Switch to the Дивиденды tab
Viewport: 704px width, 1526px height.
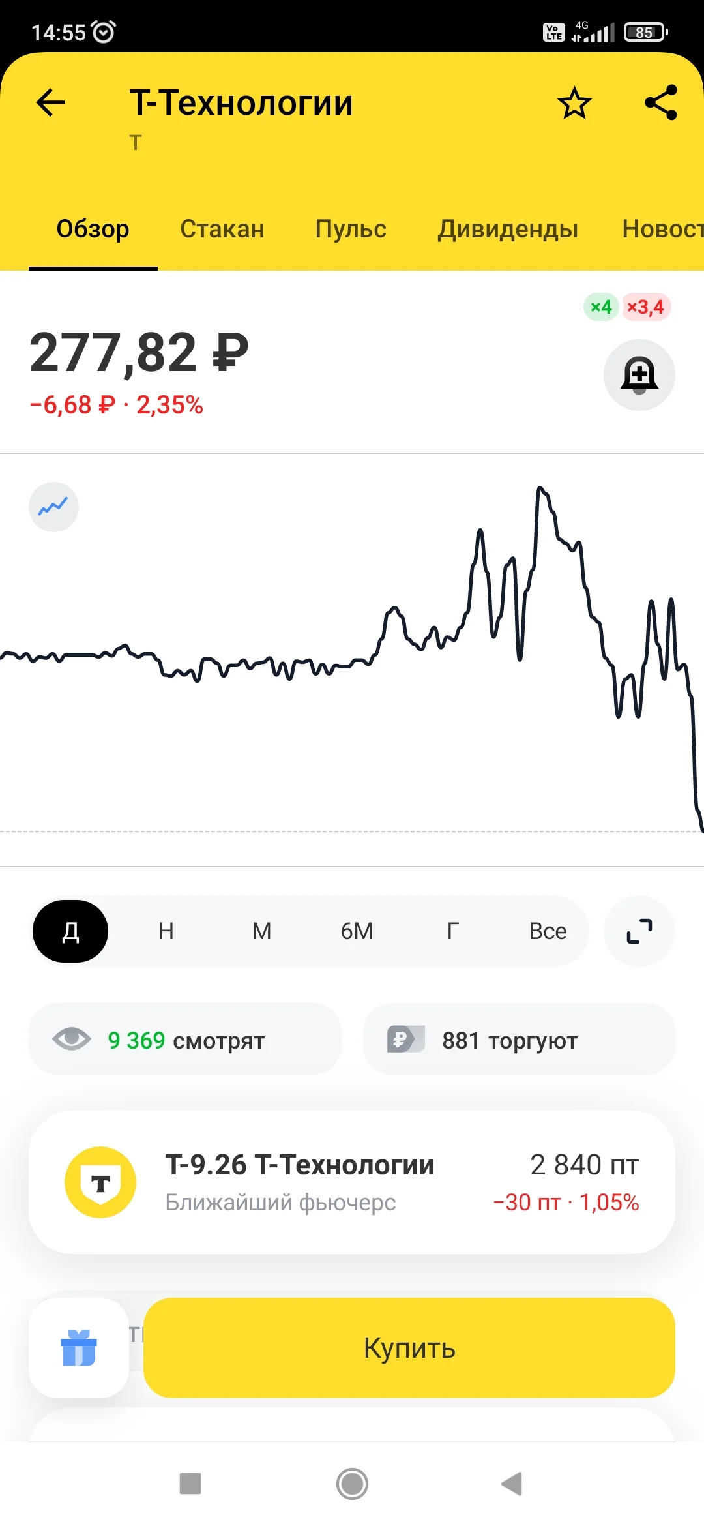click(x=508, y=229)
